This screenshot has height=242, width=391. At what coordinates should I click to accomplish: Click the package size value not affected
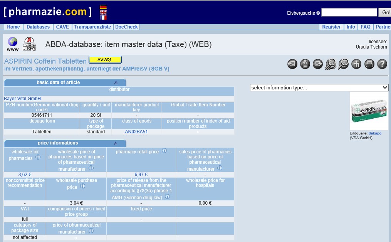[x=25, y=237]
